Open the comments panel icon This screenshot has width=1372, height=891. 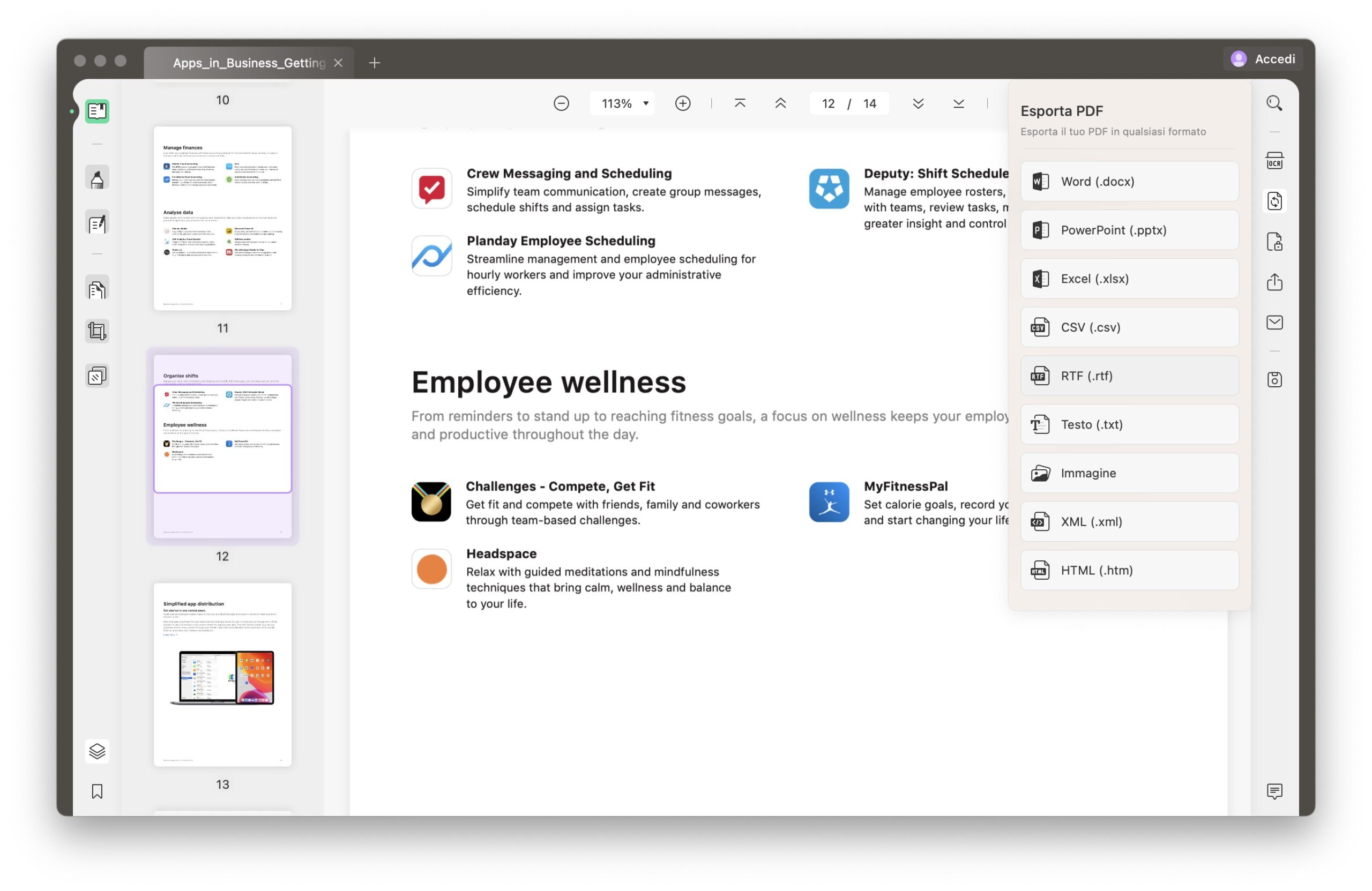click(x=1274, y=791)
